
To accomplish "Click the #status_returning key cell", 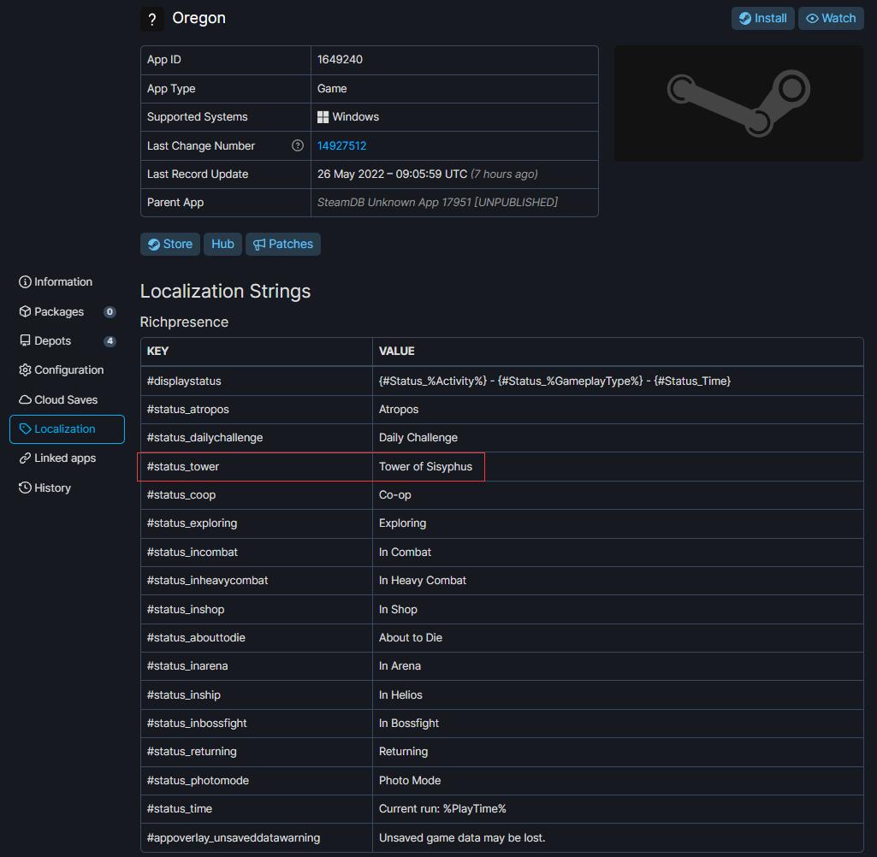I will pyautogui.click(x=257, y=752).
